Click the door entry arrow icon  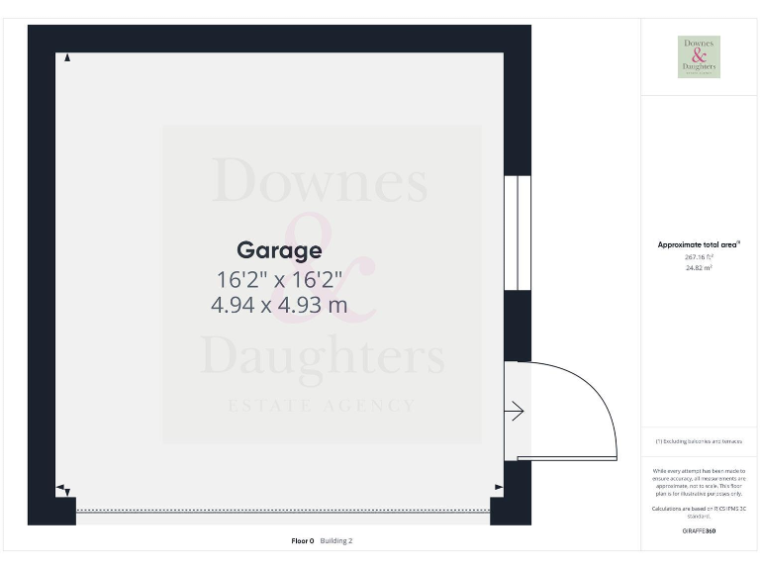[x=515, y=411]
